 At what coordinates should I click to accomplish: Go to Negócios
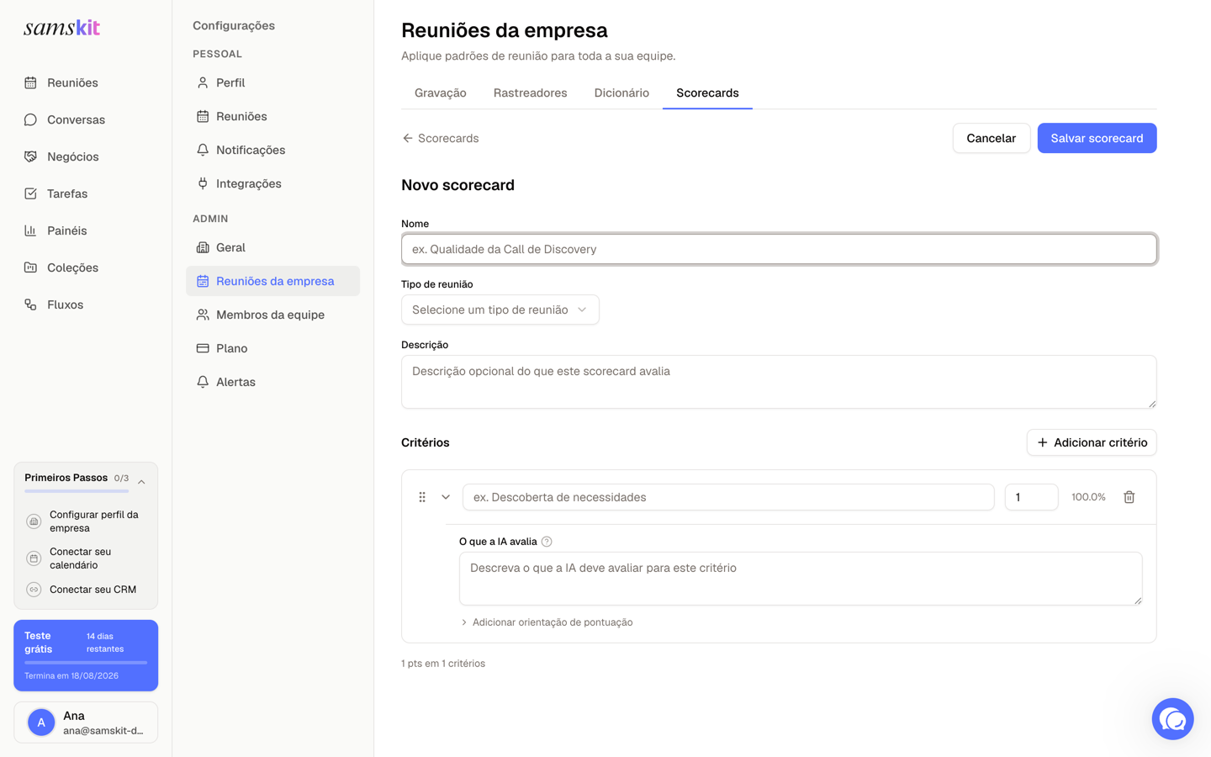86,156
